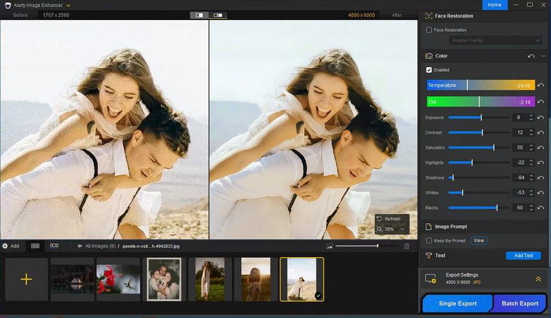This screenshot has width=551, height=318.
Task: Reset all Color settings in panel header
Action: tap(531, 56)
